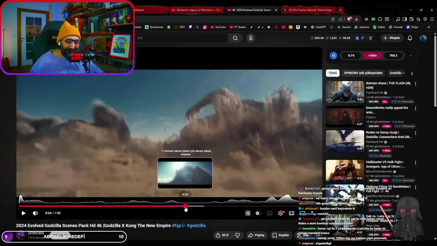
Task: Click the Brave Rewards triangle icon
Action: [x=356, y=19]
